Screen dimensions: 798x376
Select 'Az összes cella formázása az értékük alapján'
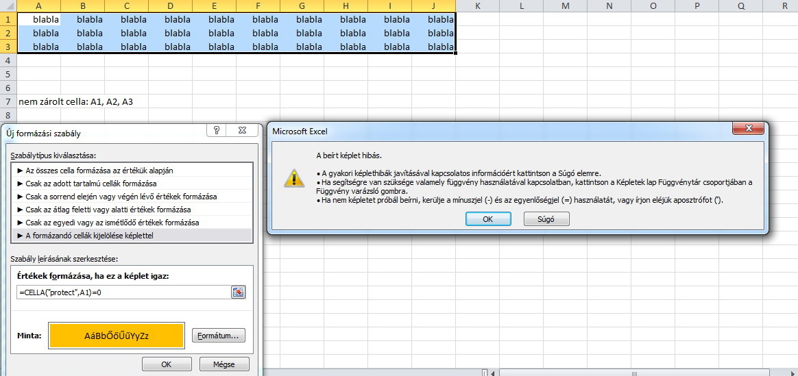(132, 171)
